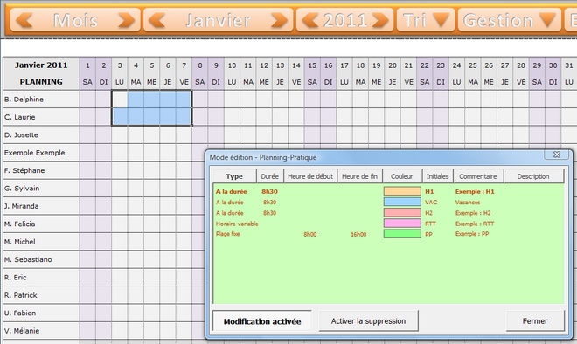The width and height of the screenshot is (577, 344).
Task: Click the Fermer button
Action: click(x=535, y=320)
